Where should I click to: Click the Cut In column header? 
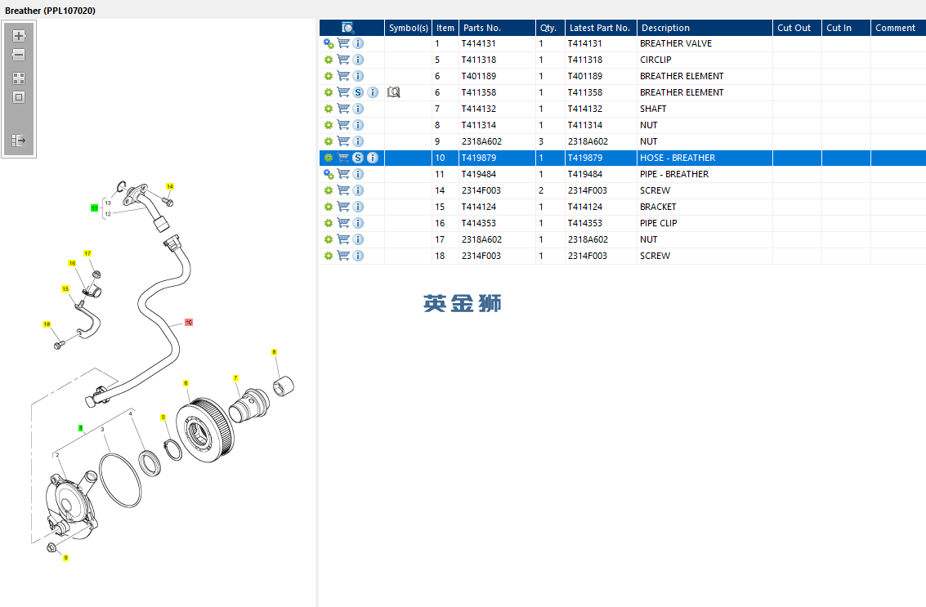(846, 28)
